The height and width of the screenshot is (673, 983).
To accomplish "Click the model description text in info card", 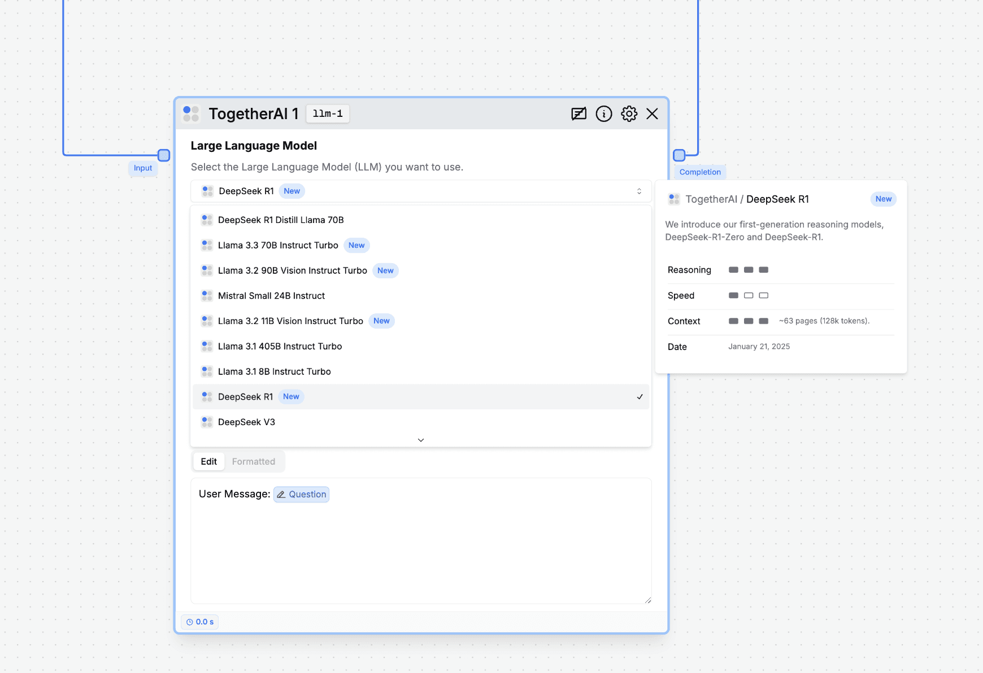I will pos(775,231).
